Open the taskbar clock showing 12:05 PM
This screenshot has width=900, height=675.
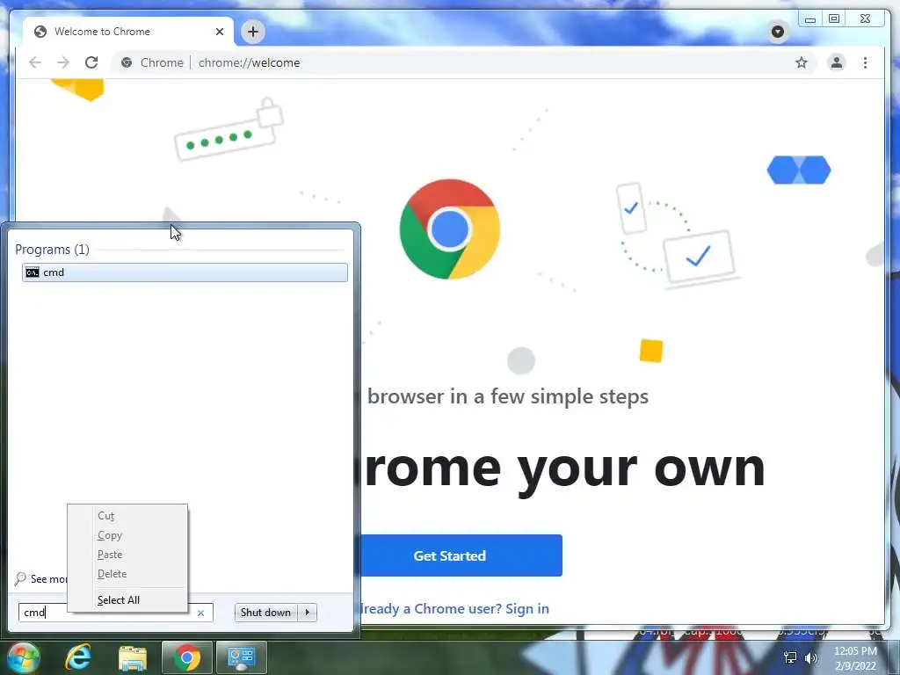(x=855, y=657)
